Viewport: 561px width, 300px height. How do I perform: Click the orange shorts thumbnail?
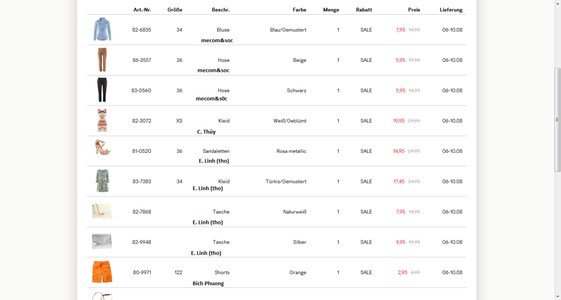102,272
